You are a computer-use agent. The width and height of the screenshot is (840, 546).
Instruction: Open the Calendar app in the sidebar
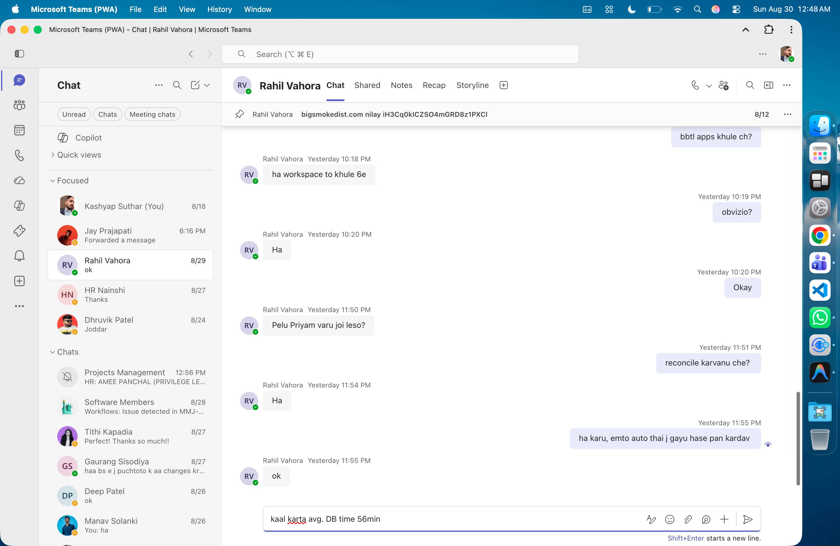pyautogui.click(x=19, y=130)
